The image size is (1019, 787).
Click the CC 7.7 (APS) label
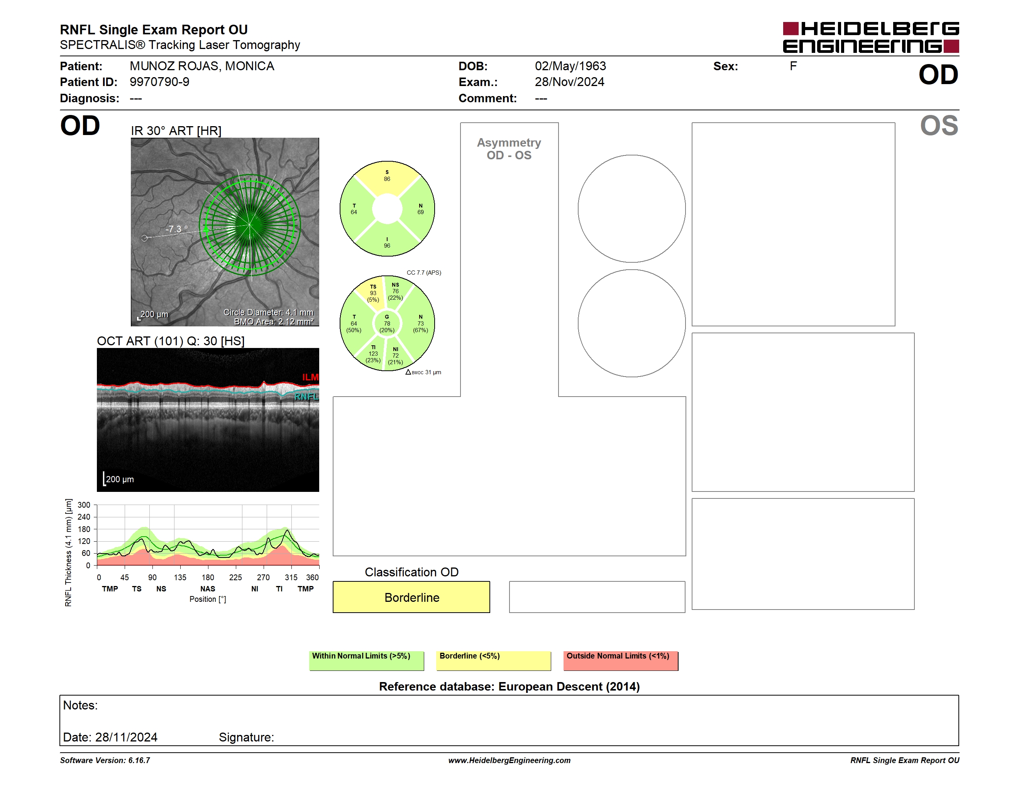coord(424,272)
